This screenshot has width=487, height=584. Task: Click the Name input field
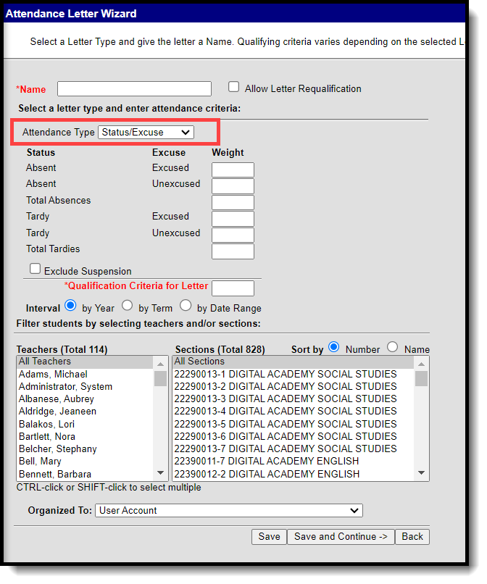coord(134,88)
